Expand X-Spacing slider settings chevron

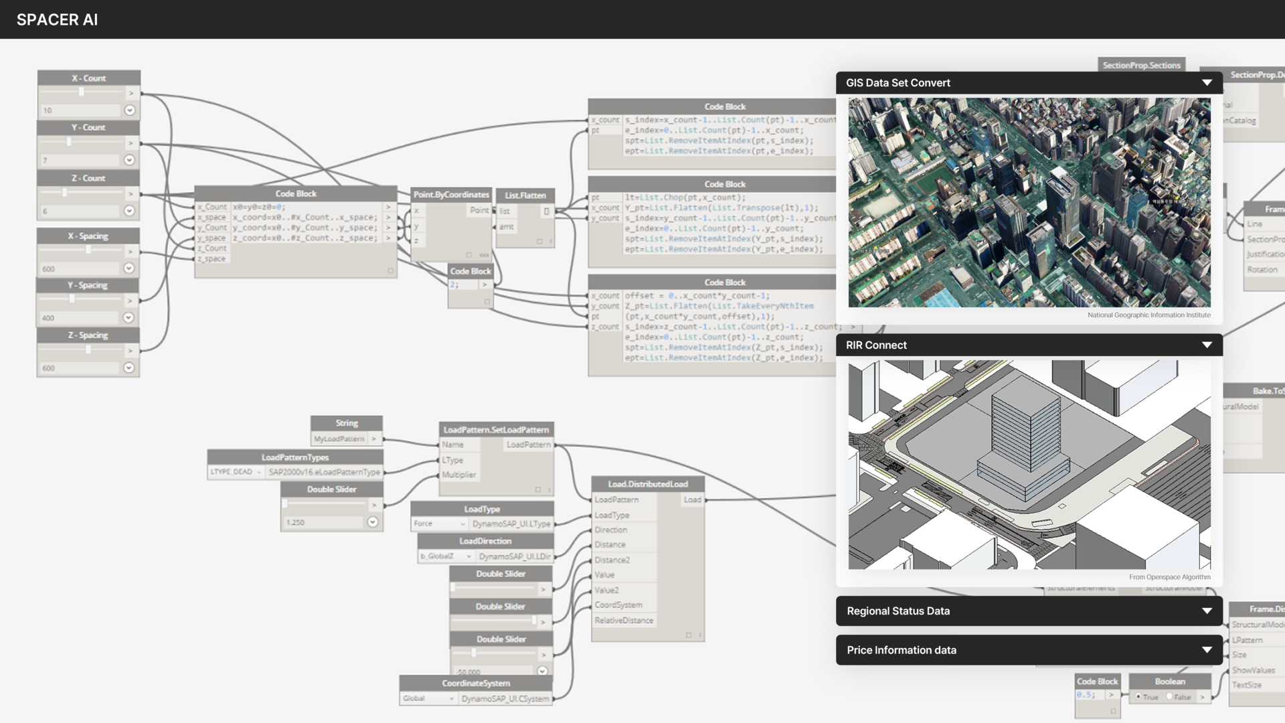point(129,268)
